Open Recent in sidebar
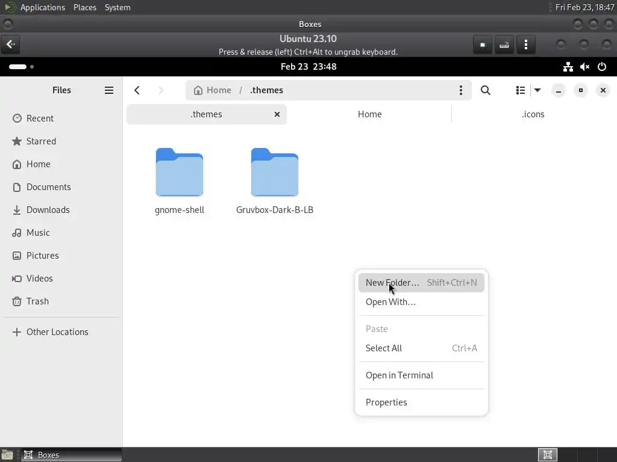617x462 pixels. 61,119
